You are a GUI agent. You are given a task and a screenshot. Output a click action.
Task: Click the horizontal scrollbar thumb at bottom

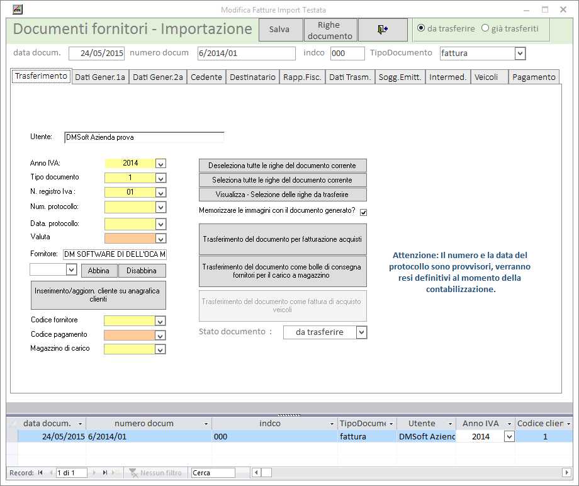[x=267, y=472]
